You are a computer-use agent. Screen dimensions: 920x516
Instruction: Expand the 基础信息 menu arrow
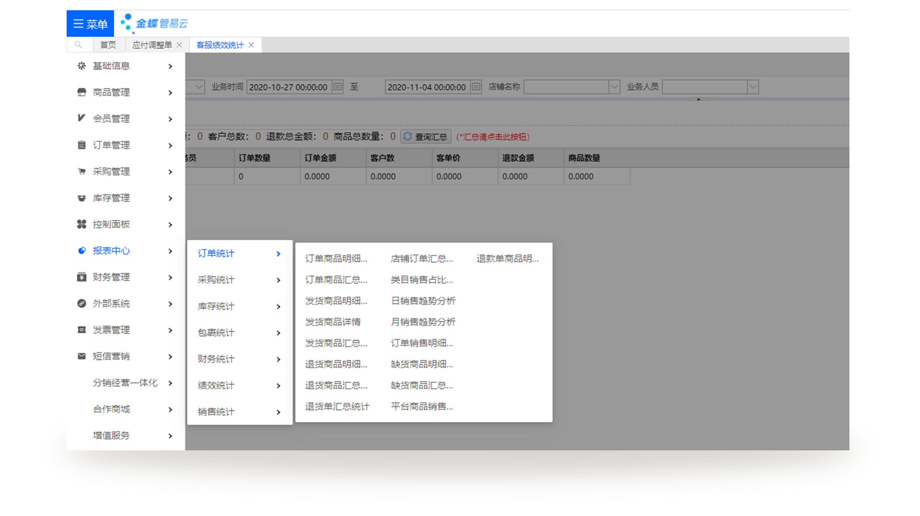pos(170,66)
